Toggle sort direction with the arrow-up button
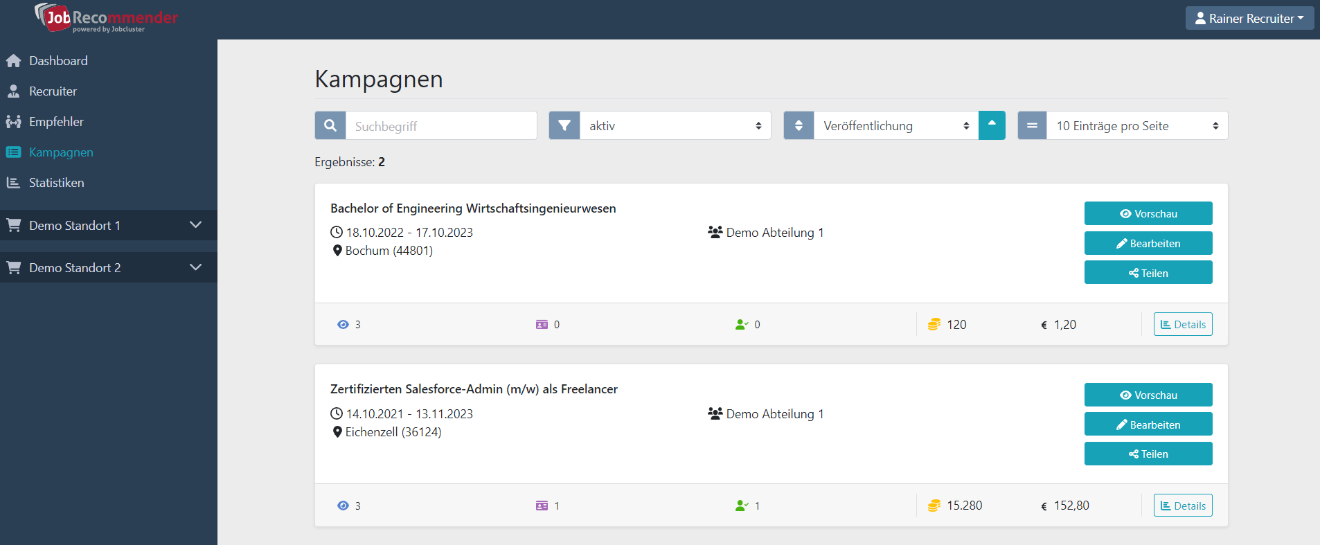1320x545 pixels. [x=992, y=126]
